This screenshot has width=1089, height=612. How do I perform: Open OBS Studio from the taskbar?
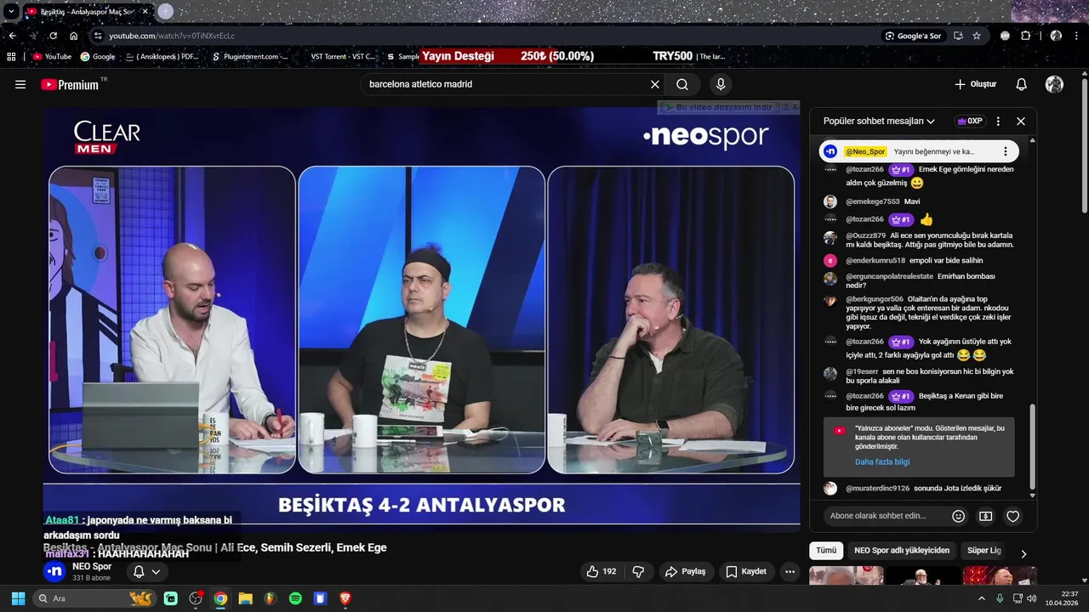[196, 598]
